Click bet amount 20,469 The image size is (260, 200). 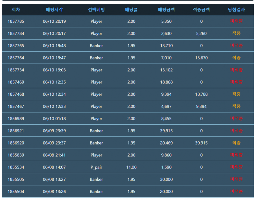tap(166, 143)
